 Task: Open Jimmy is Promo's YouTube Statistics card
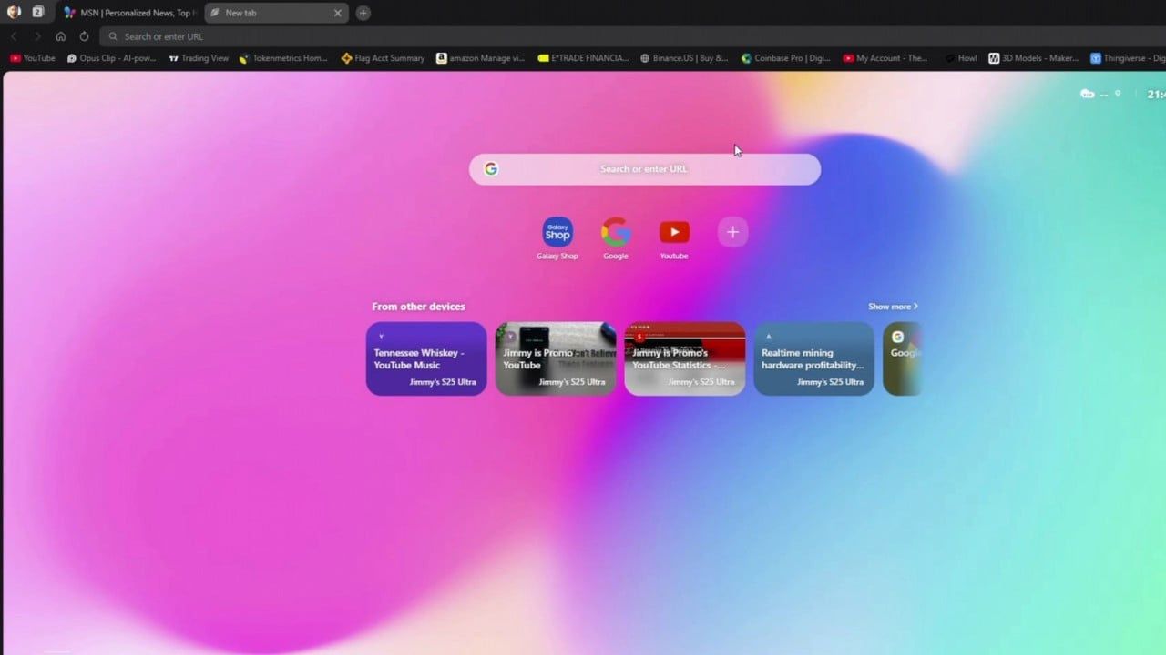[x=685, y=358]
